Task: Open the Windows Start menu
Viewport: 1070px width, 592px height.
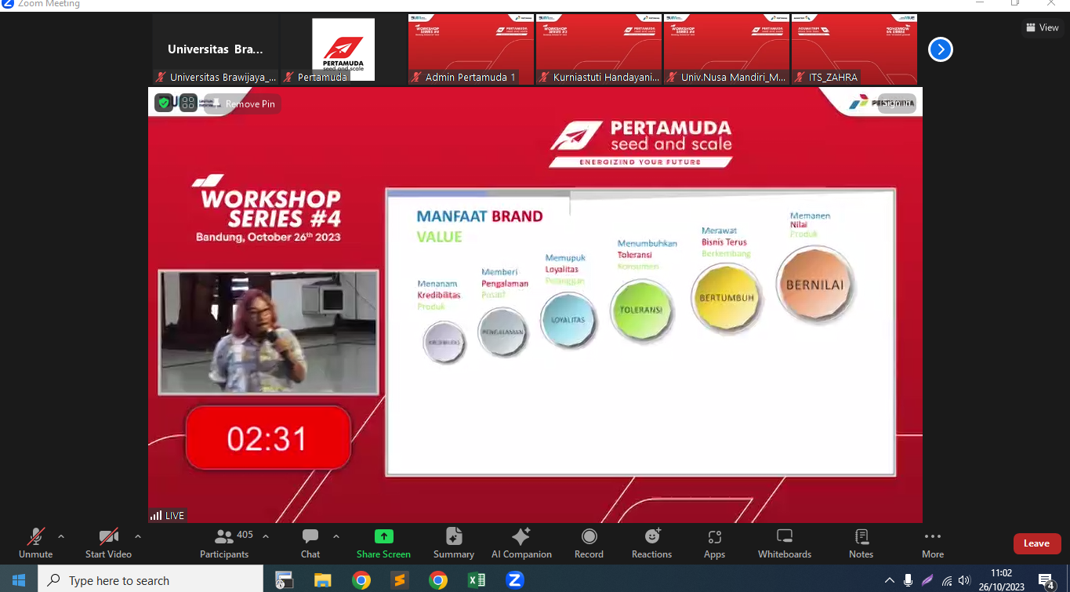Action: coord(19,580)
